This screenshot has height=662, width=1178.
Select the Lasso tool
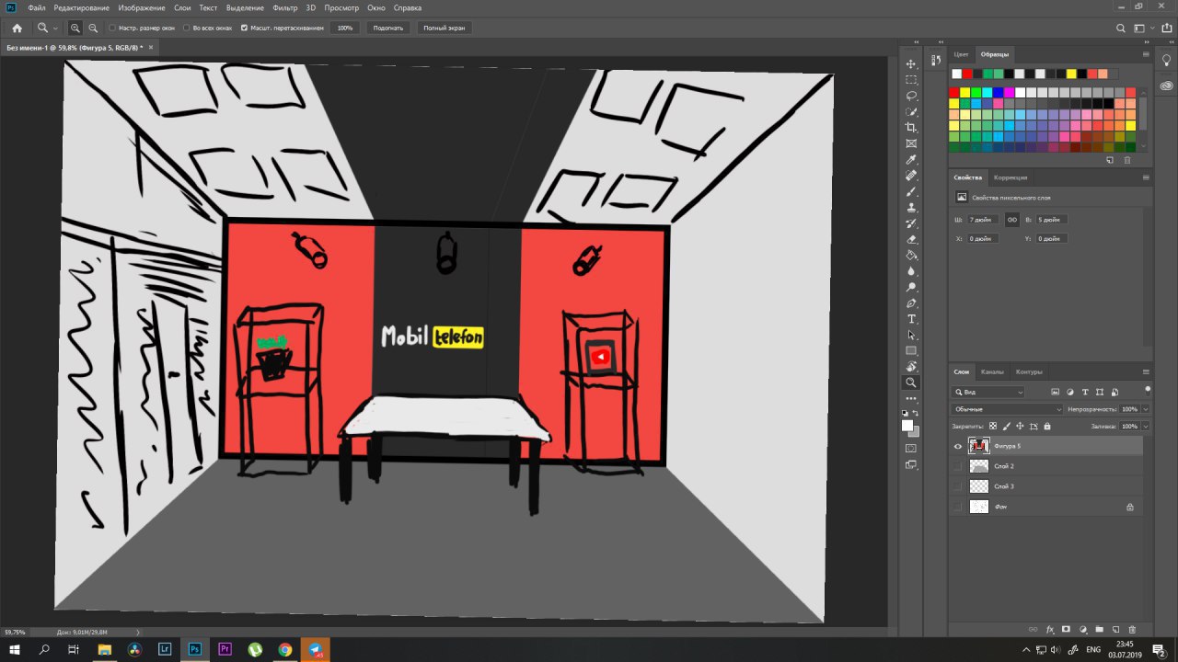pos(911,96)
